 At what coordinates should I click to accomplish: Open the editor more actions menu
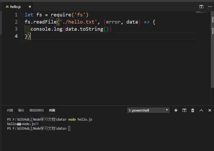tap(210, 7)
